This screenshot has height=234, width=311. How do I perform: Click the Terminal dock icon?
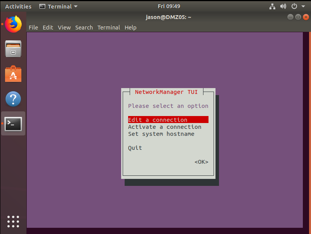pos(13,124)
